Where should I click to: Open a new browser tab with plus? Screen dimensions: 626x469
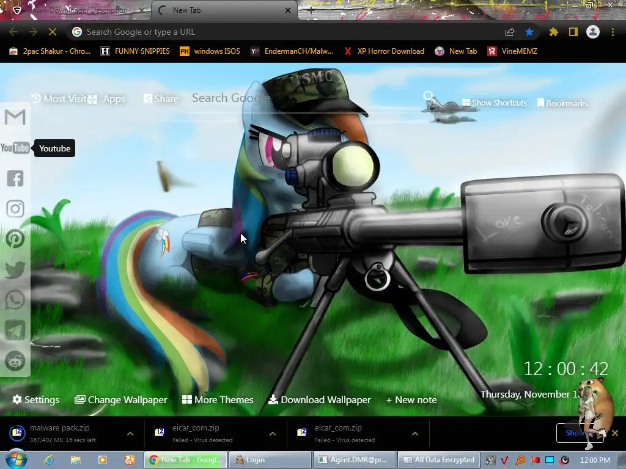311,11
